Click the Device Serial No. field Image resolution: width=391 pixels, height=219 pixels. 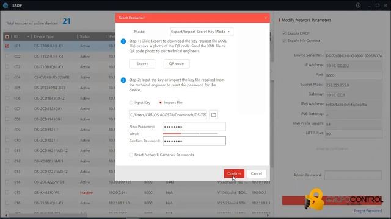(353, 56)
